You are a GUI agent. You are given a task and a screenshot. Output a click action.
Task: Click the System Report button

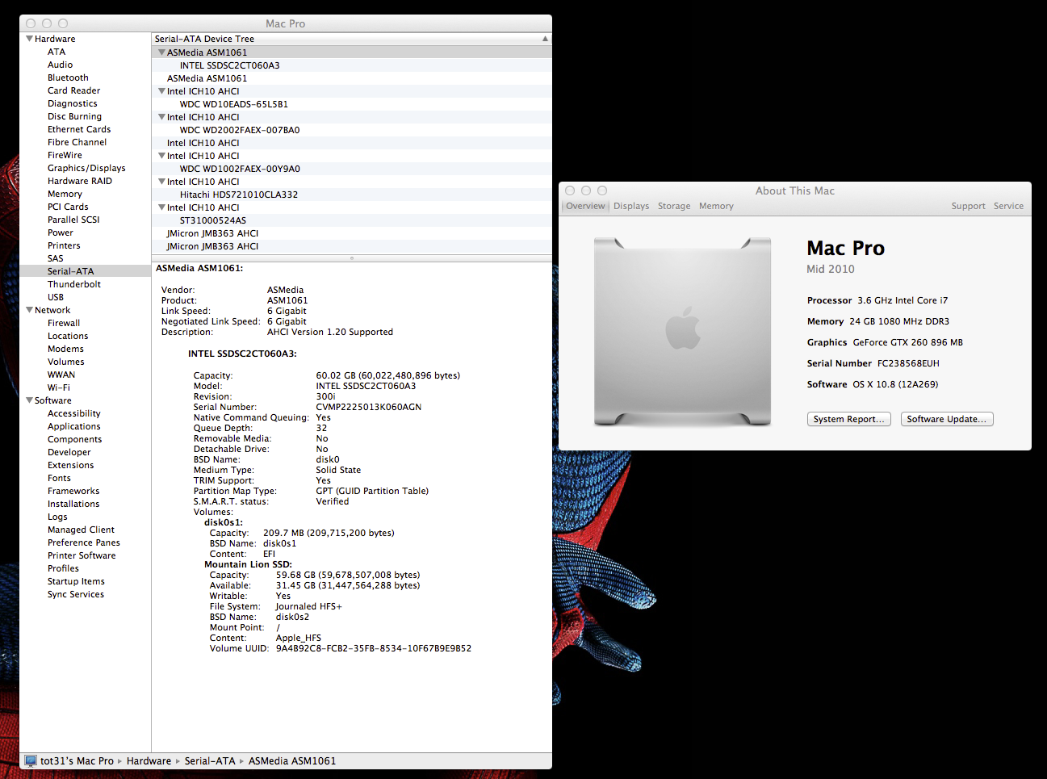849,419
